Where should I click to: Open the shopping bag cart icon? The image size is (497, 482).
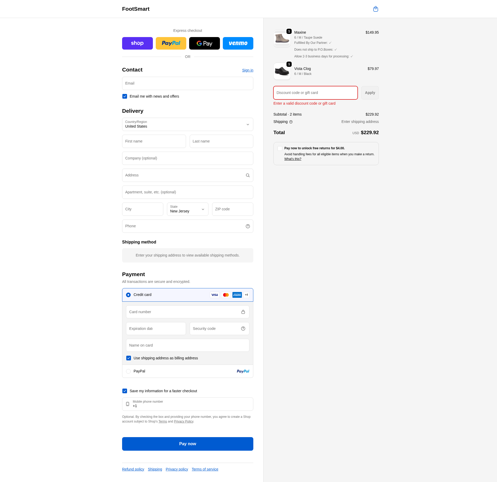tap(375, 9)
